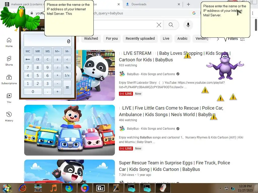
Task: Launch Internet Explorer from the taskbar
Action: tap(23, 188)
